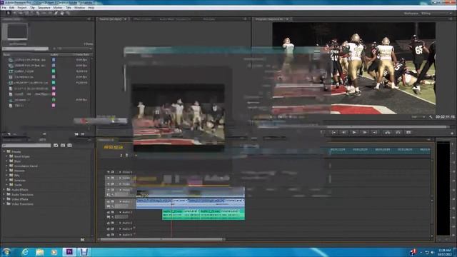Toggle Video 1 track eye visibility
Image resolution: width=457 pixels, height=257 pixels.
(x=108, y=190)
